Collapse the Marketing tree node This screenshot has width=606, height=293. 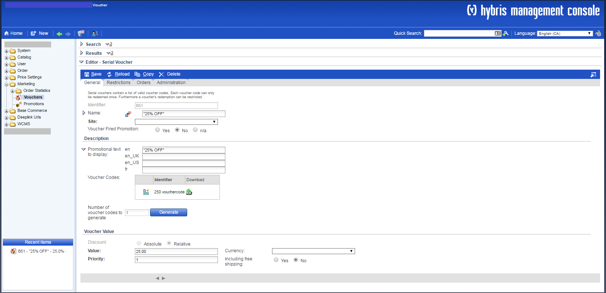pyautogui.click(x=6, y=84)
